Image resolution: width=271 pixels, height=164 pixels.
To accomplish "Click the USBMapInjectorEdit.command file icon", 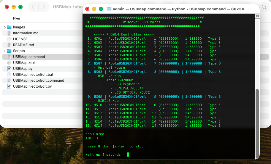I will (9, 81).
